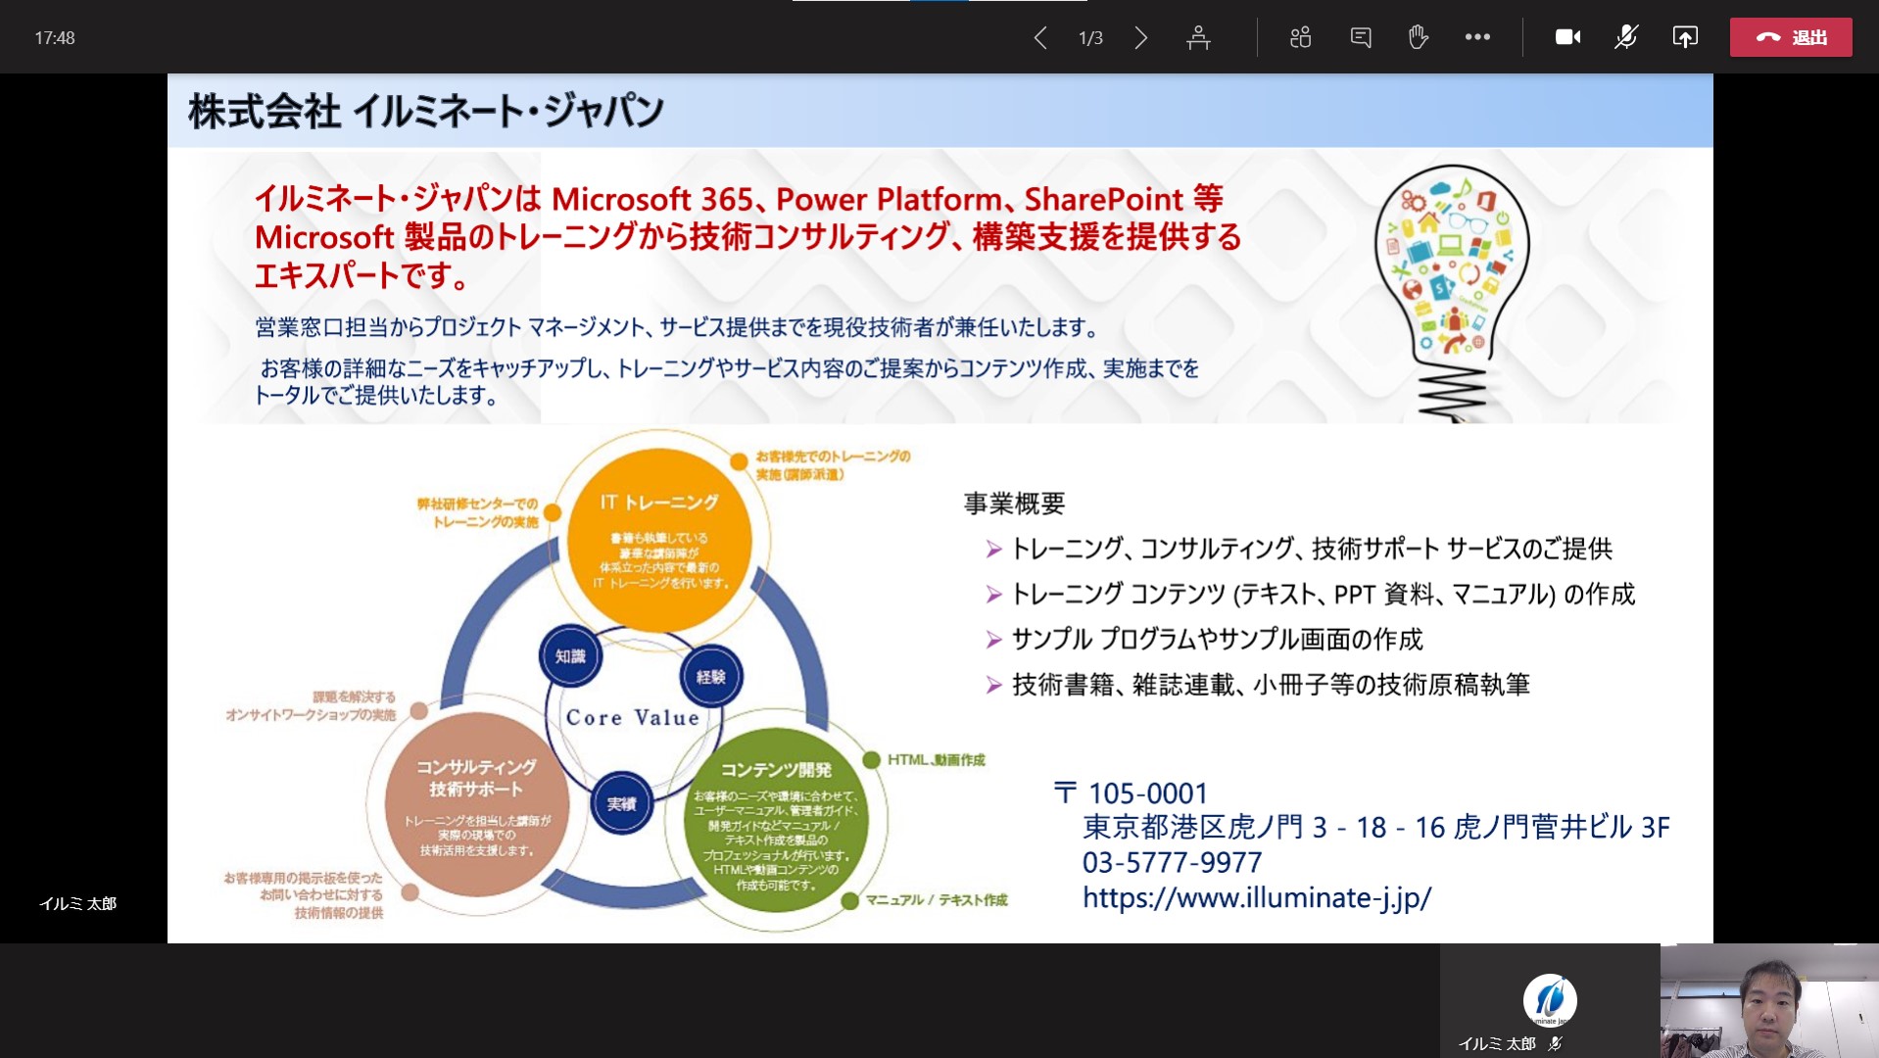Click the Core Value center text
Screen dimensions: 1879x1058
pyautogui.click(x=633, y=717)
